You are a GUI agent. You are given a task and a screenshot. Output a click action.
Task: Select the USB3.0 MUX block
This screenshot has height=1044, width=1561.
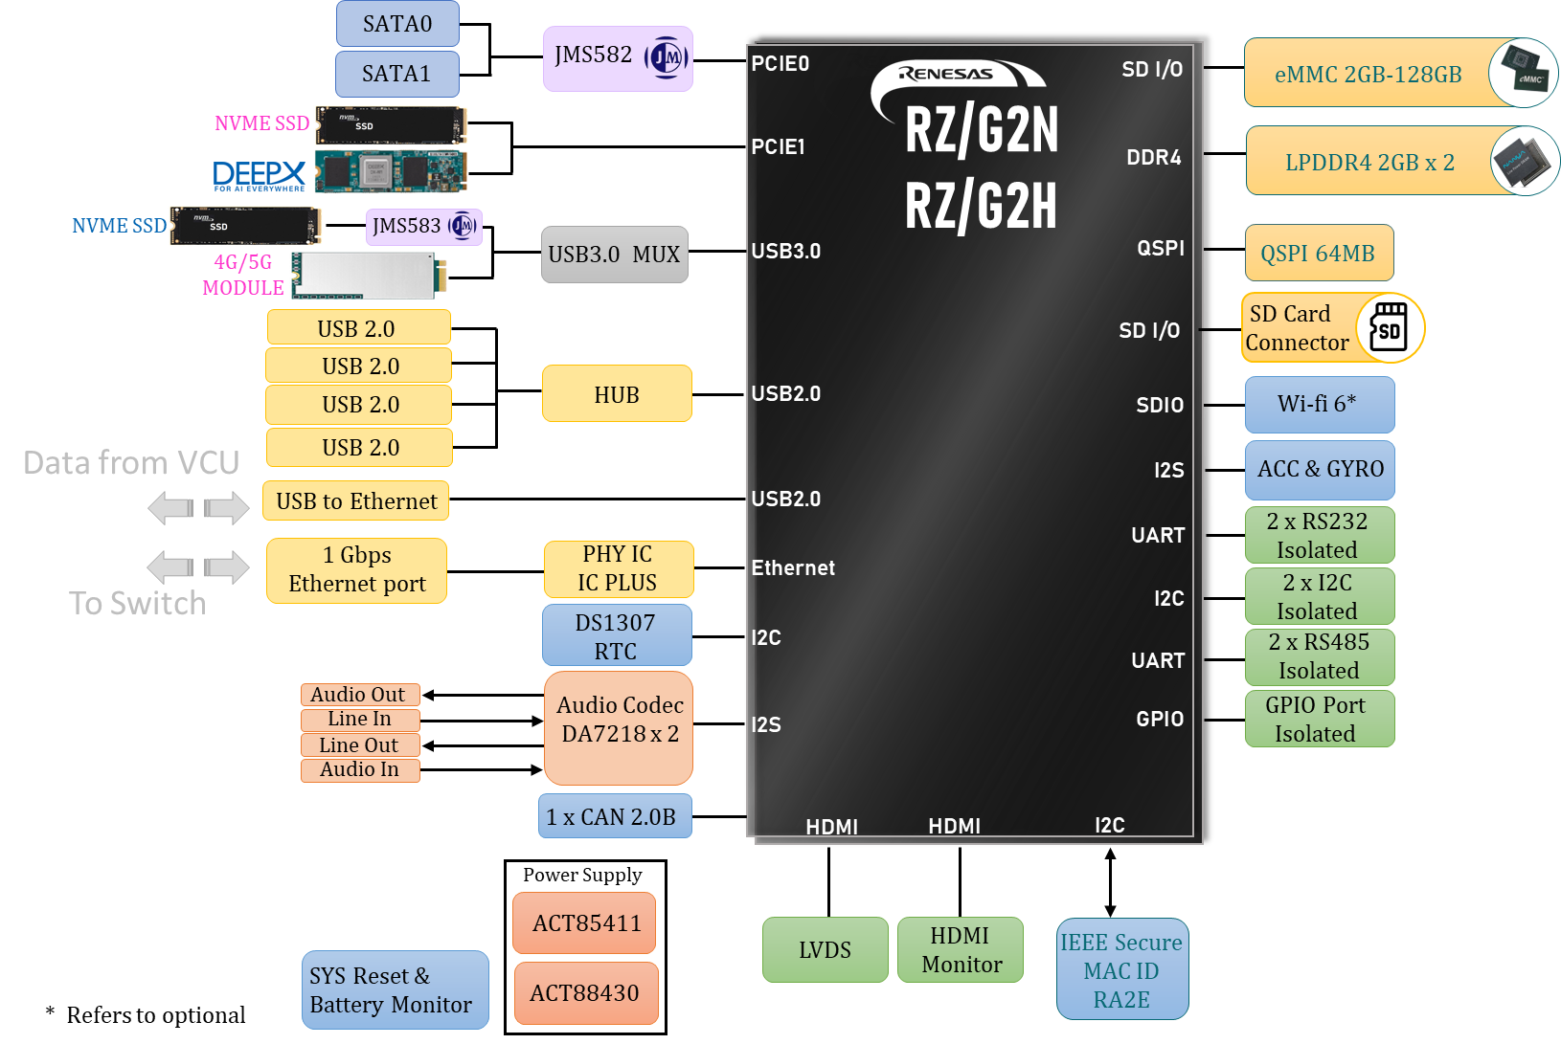(615, 255)
